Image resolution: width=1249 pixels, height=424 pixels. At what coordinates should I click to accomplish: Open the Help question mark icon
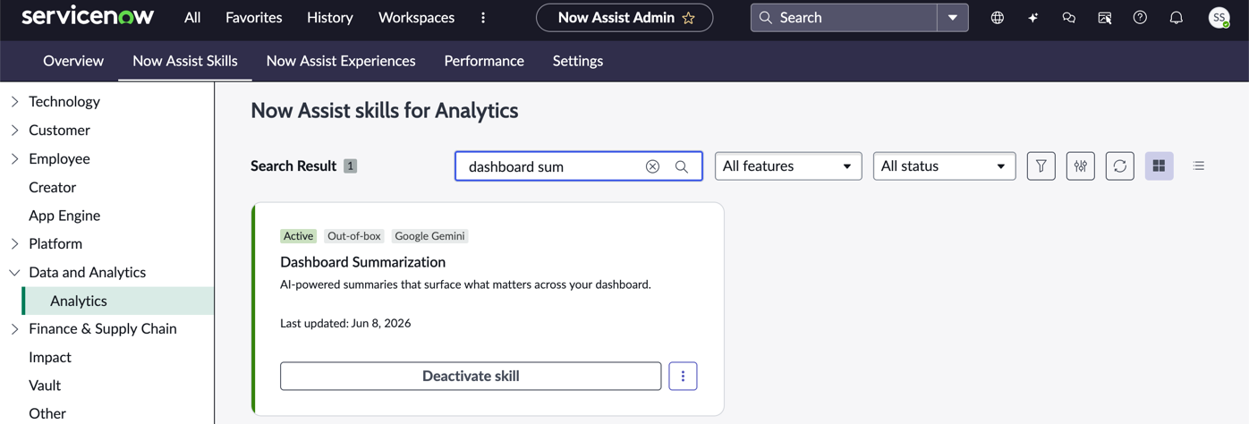coord(1140,18)
